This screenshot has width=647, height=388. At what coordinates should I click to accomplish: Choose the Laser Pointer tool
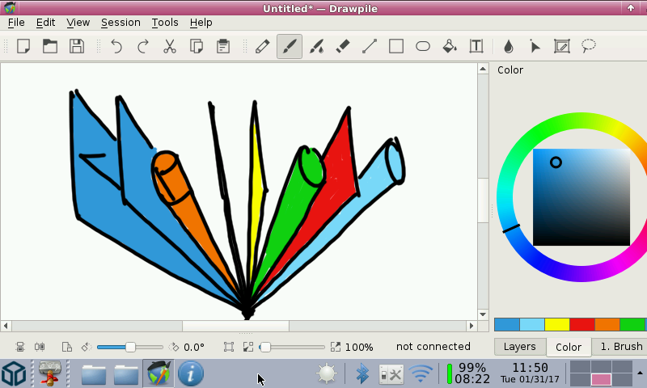535,46
